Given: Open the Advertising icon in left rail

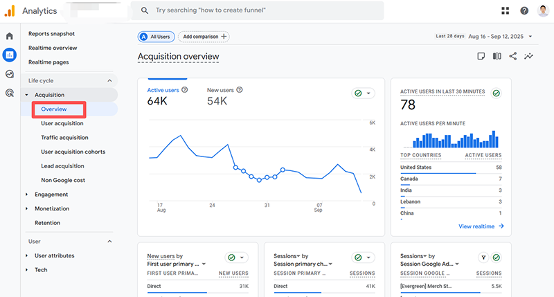Looking at the screenshot, I should (10, 93).
